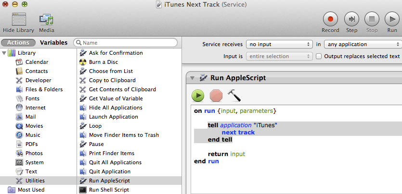Toggle Output replaces selected text checkbox
Image resolution: width=402 pixels, height=194 pixels.
[318, 56]
